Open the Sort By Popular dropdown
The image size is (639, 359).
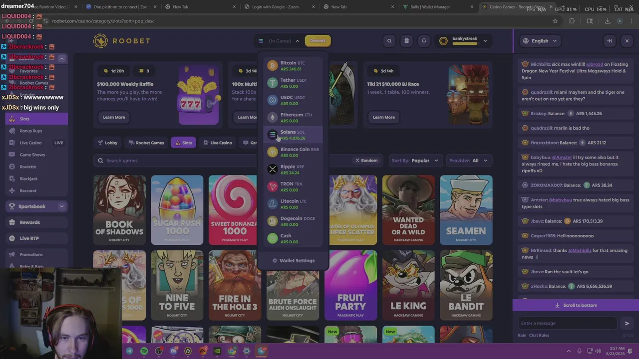415,161
